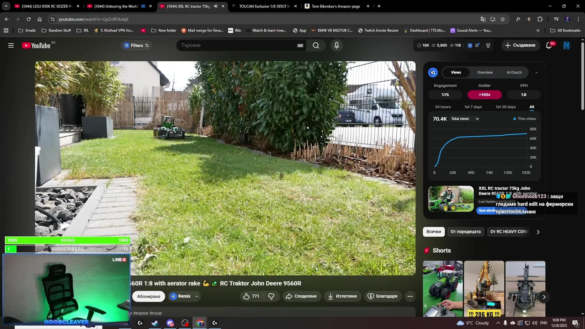Switch to the Overview tab
Screen dimensions: 585x329
point(485,72)
